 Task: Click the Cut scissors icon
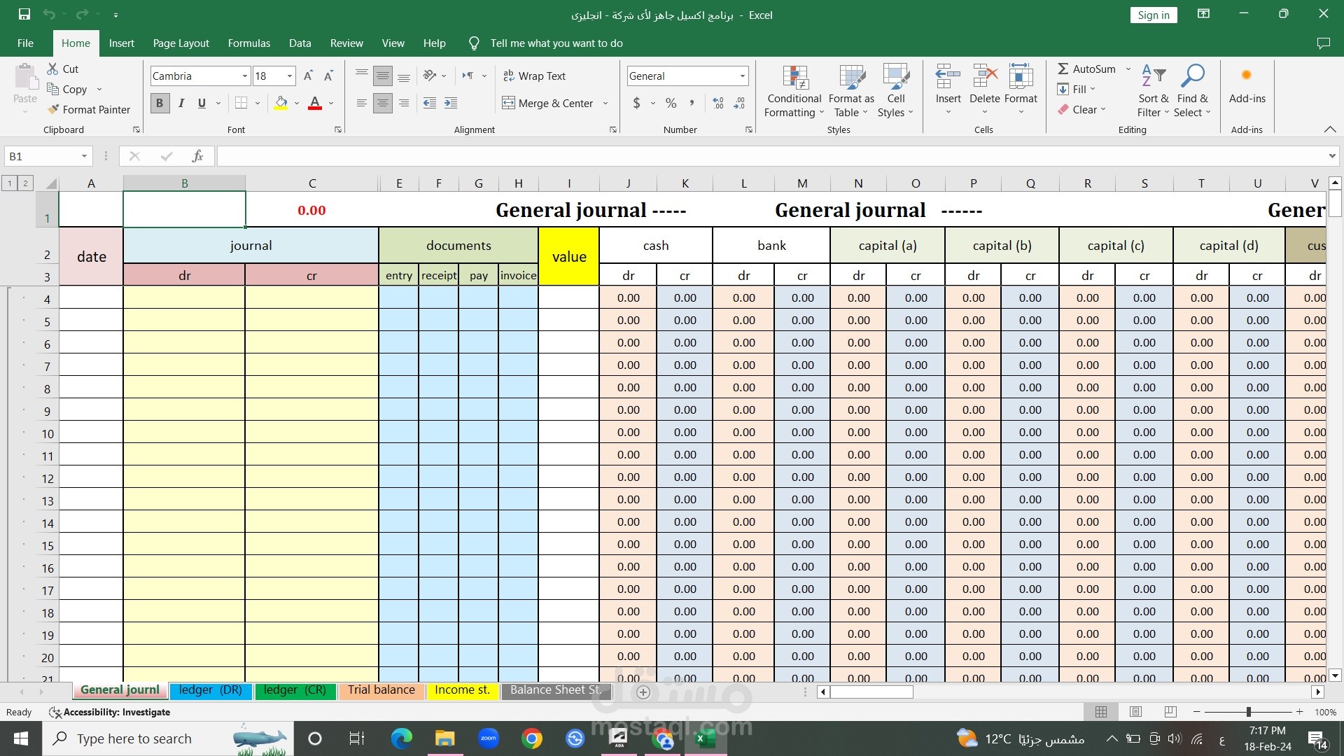point(52,69)
